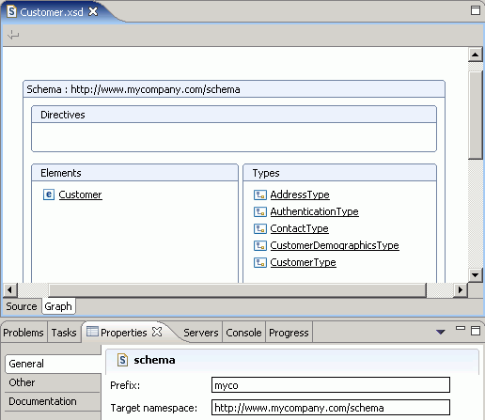Click the Target namespace field
The width and height of the screenshot is (485, 420).
pos(331,408)
